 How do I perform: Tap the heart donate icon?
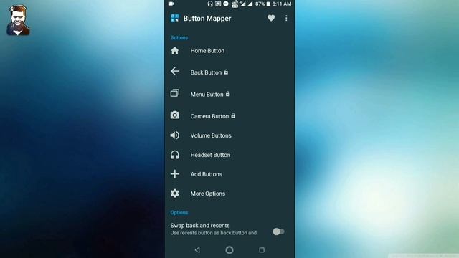coord(271,18)
